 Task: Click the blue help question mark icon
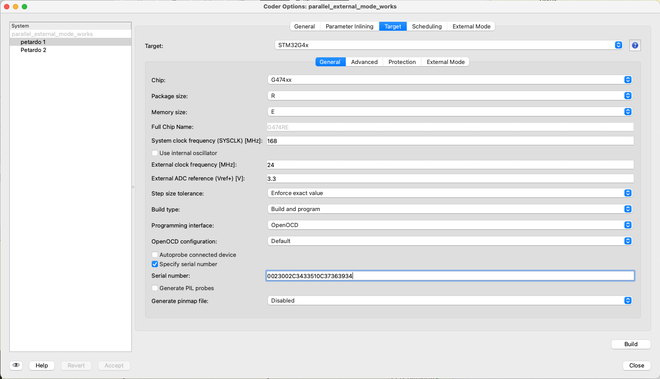635,45
